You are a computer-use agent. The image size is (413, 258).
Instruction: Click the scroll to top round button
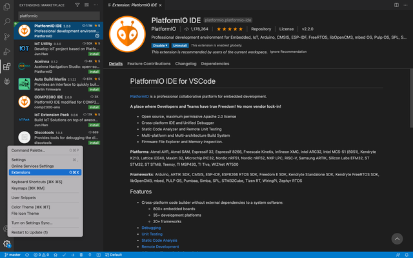(397, 239)
